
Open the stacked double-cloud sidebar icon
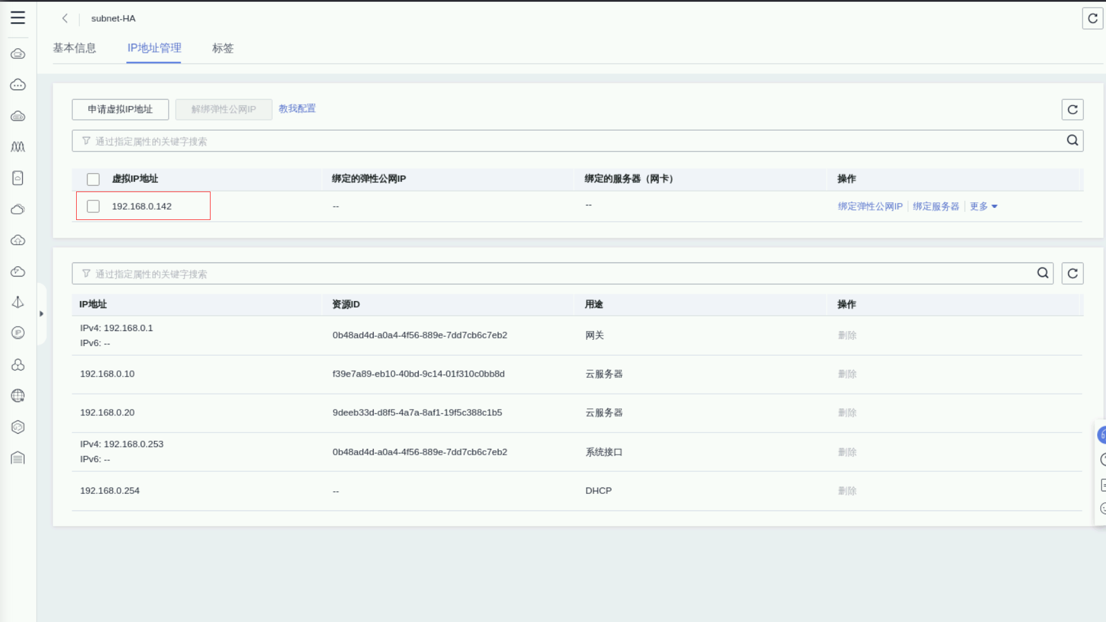point(18,209)
